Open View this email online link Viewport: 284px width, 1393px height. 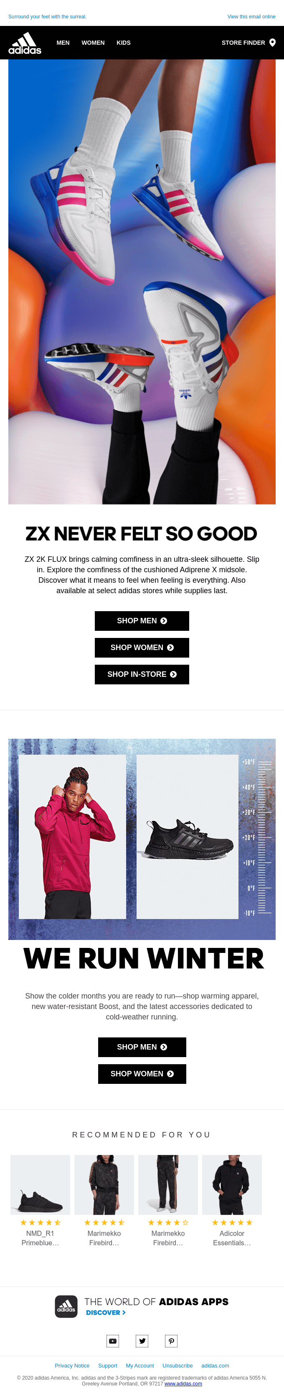point(251,17)
